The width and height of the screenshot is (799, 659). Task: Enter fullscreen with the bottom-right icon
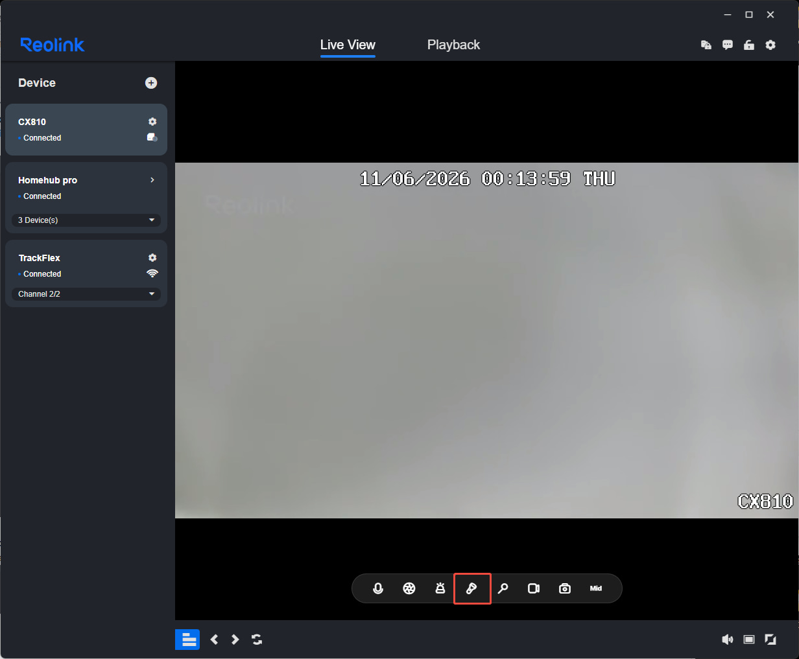770,640
